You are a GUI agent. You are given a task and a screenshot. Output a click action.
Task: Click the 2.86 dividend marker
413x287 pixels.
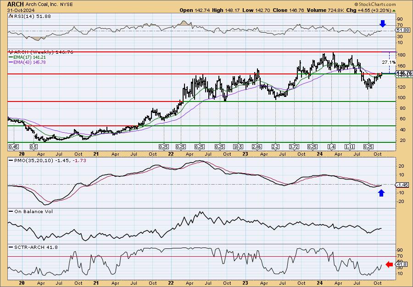257,147
